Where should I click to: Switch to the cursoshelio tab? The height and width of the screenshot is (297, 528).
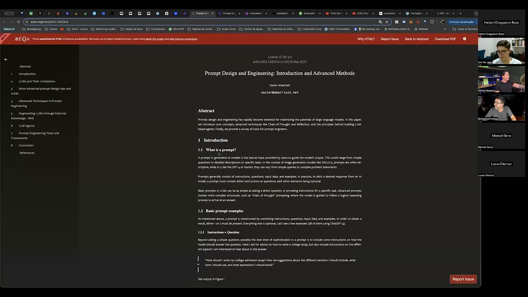(x=390, y=13)
